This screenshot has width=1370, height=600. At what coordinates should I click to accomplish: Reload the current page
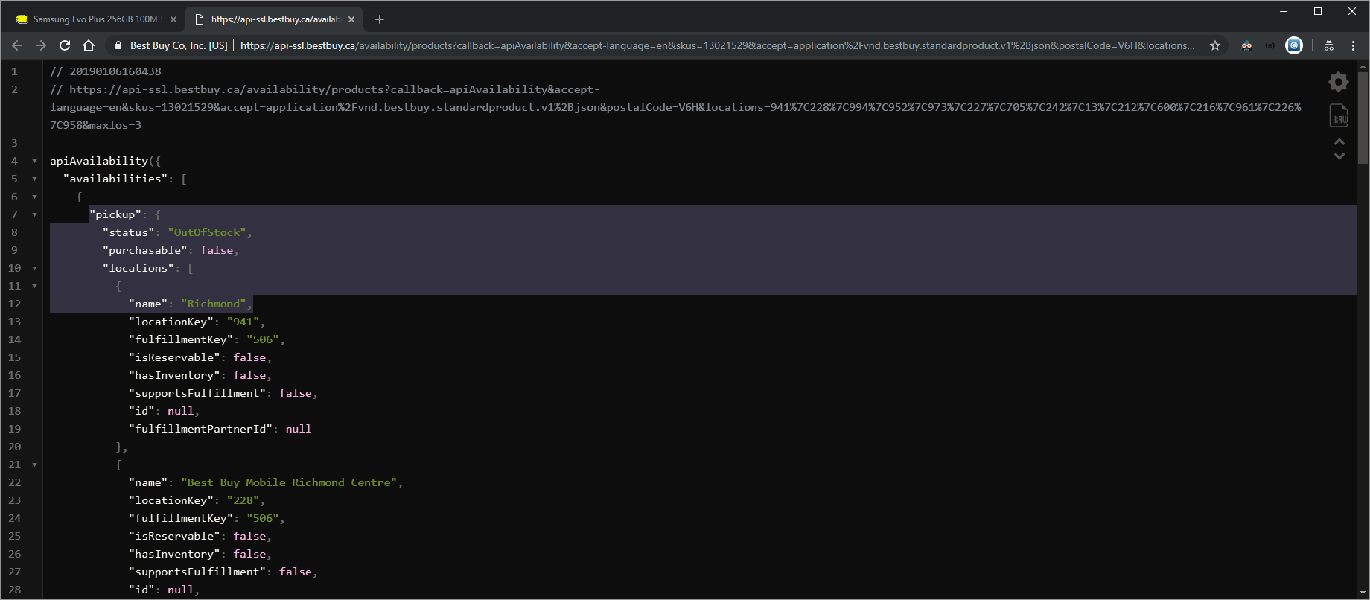(x=65, y=45)
